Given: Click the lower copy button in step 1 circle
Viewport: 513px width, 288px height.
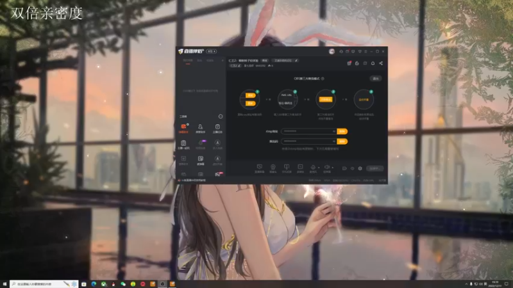Looking at the screenshot, I should coord(250,103).
